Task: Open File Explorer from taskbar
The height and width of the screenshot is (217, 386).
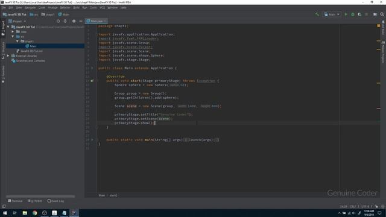Action: [x=25, y=213]
